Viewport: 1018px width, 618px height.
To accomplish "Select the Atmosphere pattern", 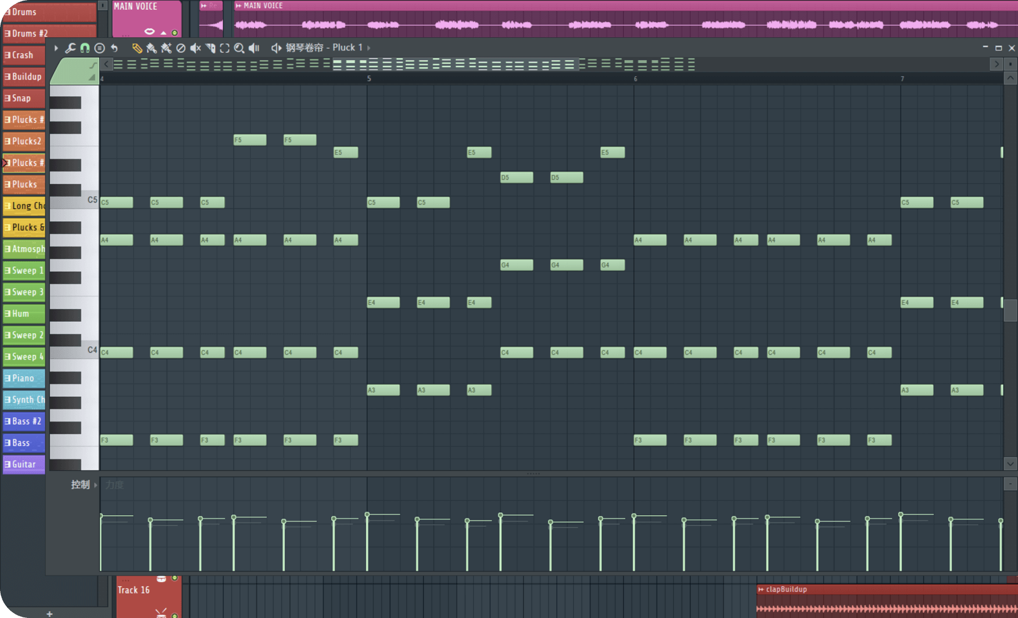I will pos(24,249).
